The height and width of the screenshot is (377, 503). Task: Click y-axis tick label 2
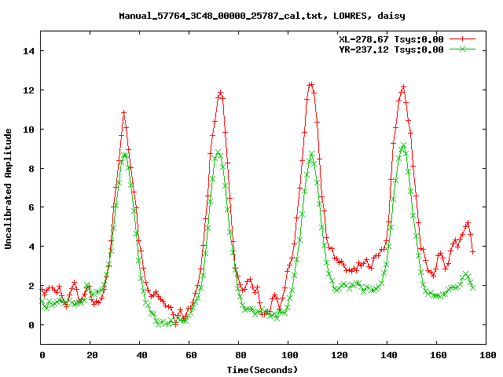tap(31, 286)
